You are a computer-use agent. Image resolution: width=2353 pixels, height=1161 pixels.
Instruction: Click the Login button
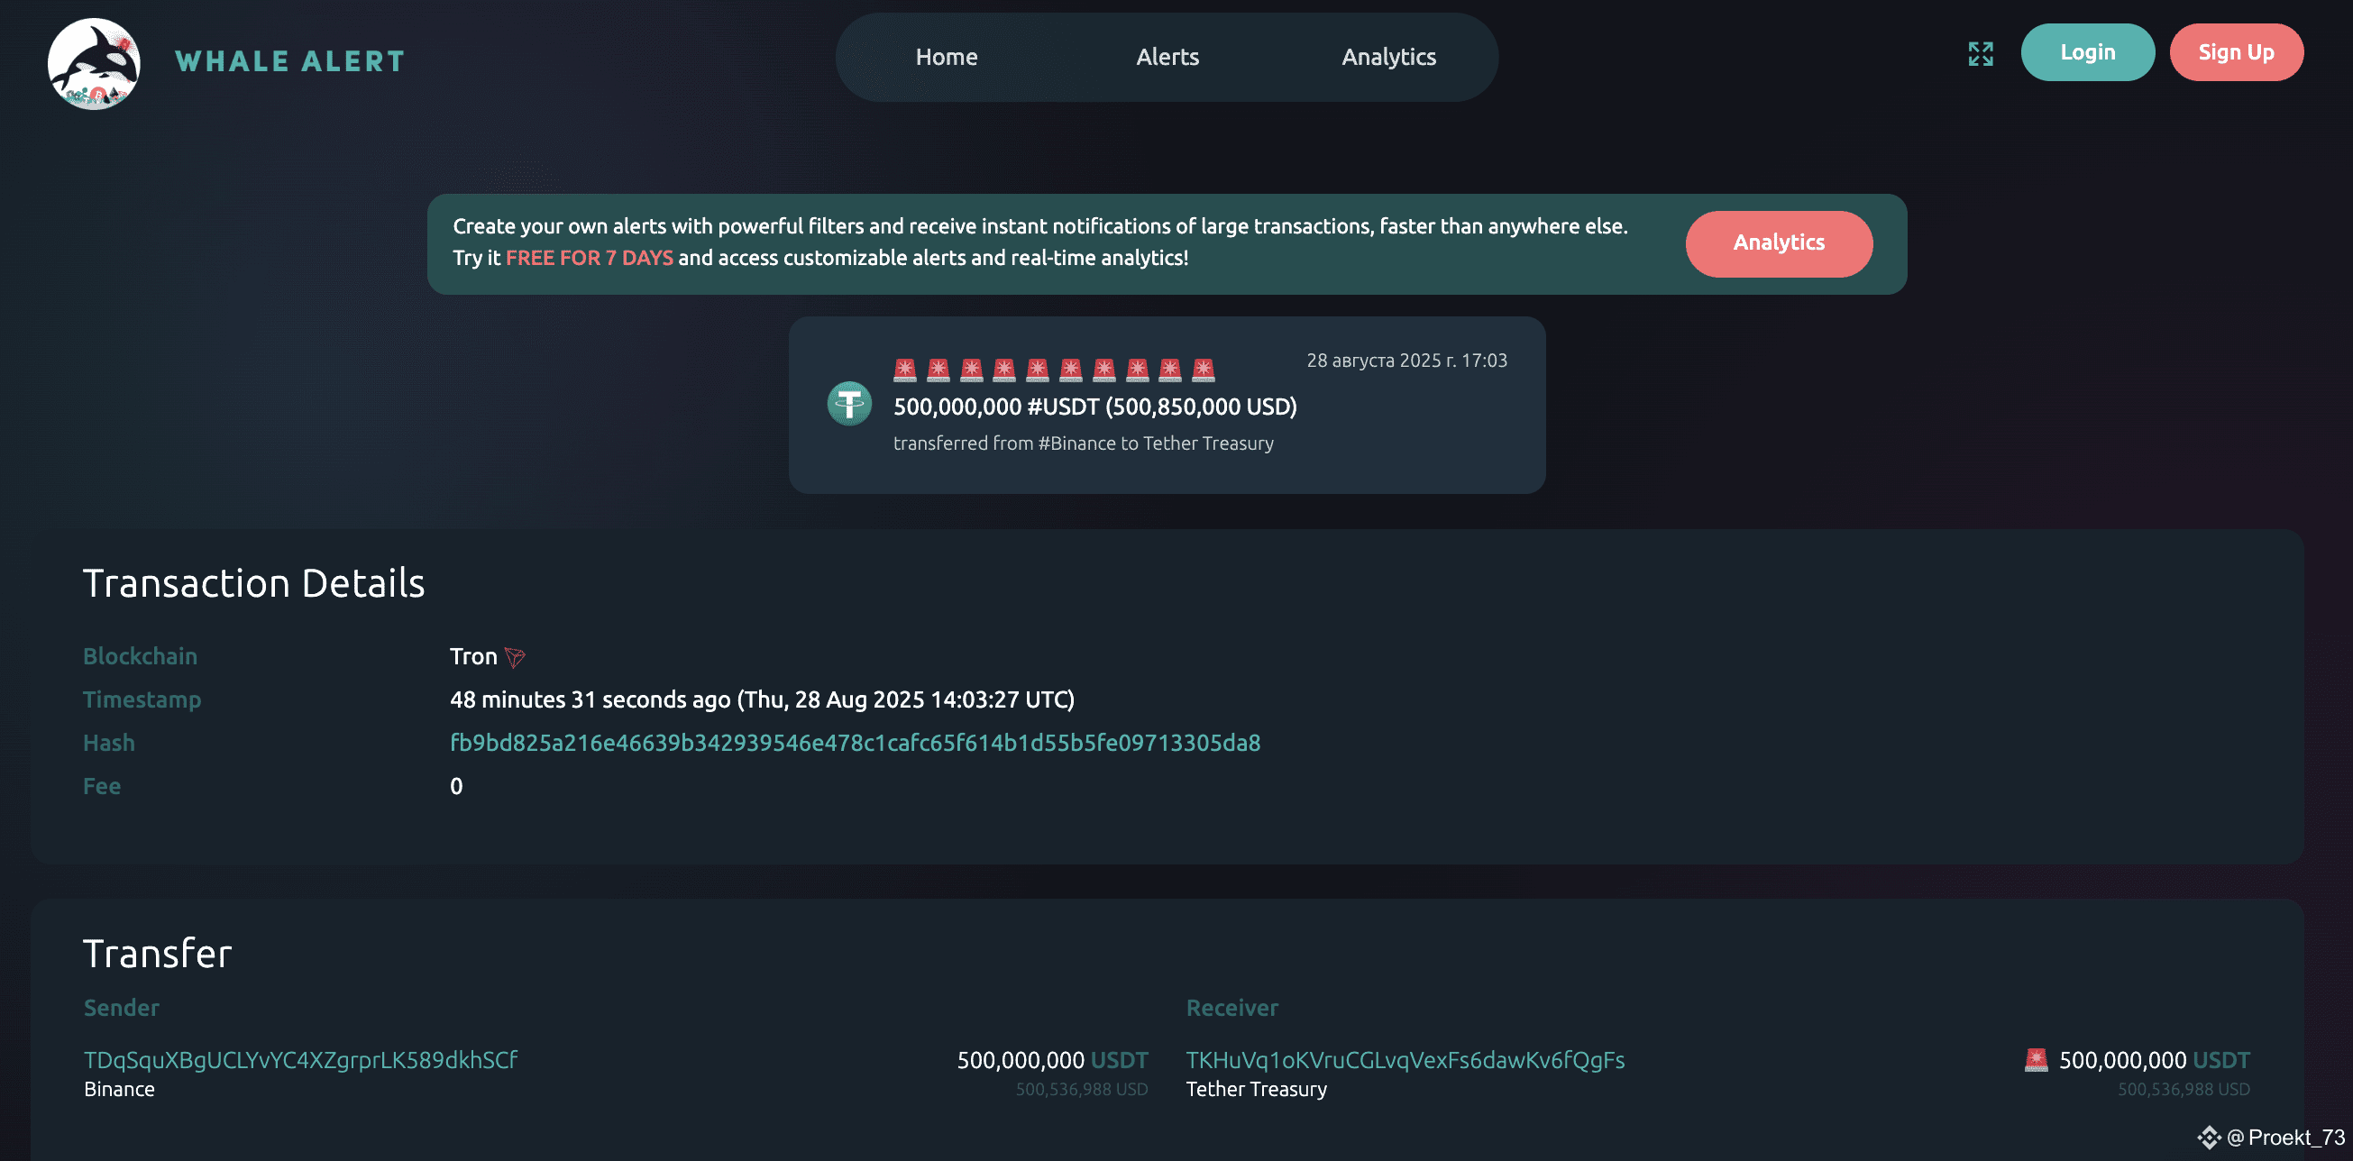click(2087, 53)
